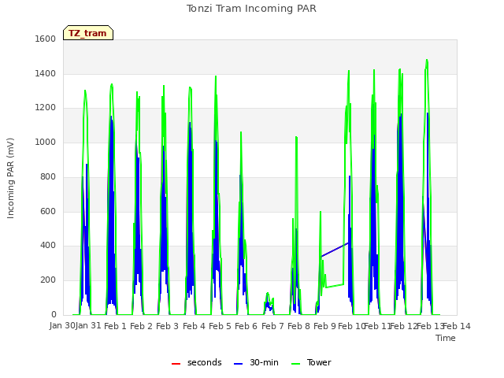Toggle the Tower legend entry
The image size is (504, 378).
(x=311, y=363)
